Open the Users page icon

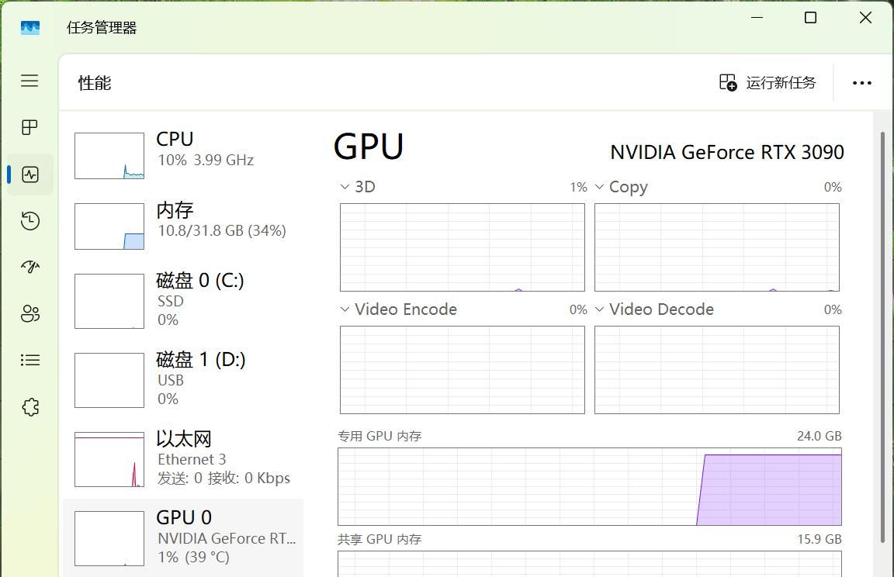click(29, 314)
